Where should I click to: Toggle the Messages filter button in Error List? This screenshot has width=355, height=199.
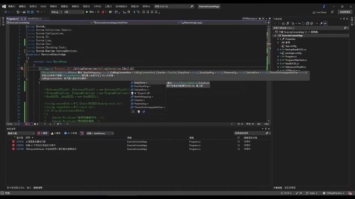click(70, 133)
